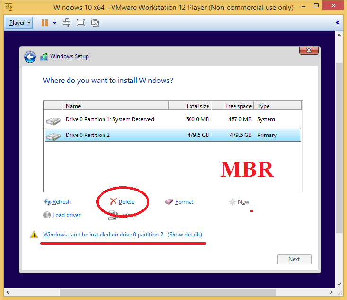Click the Primary type cell
Viewport: 347px width, 300px height.
pyautogui.click(x=267, y=135)
